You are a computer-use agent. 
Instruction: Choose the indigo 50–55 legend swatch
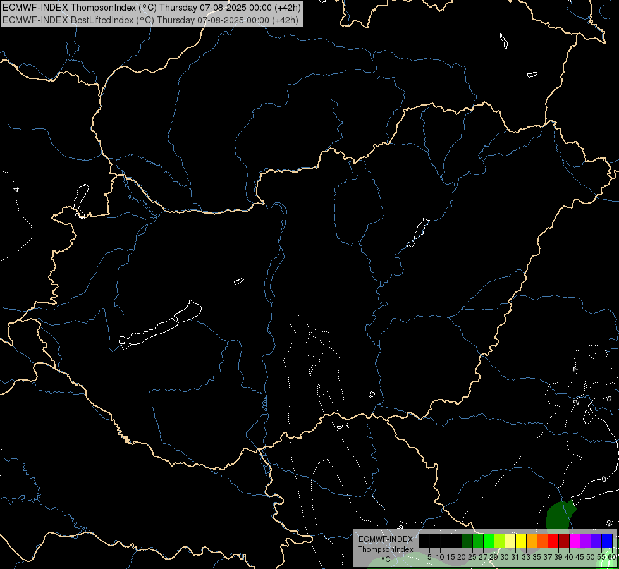(x=596, y=541)
